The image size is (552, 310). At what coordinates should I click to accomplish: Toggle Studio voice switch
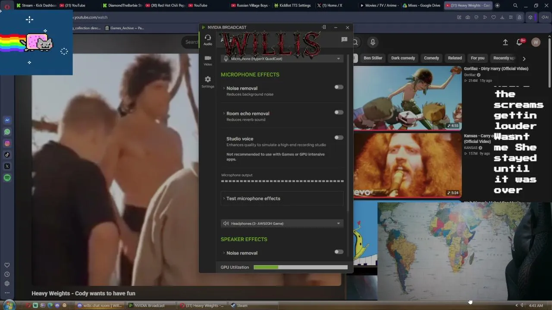point(339,138)
